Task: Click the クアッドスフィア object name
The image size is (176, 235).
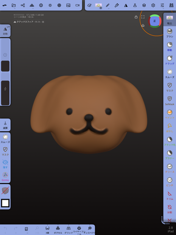Action: (x=25, y=22)
